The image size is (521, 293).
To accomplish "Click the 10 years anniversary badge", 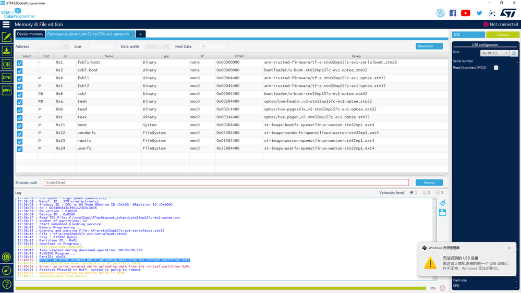I will [440, 13].
